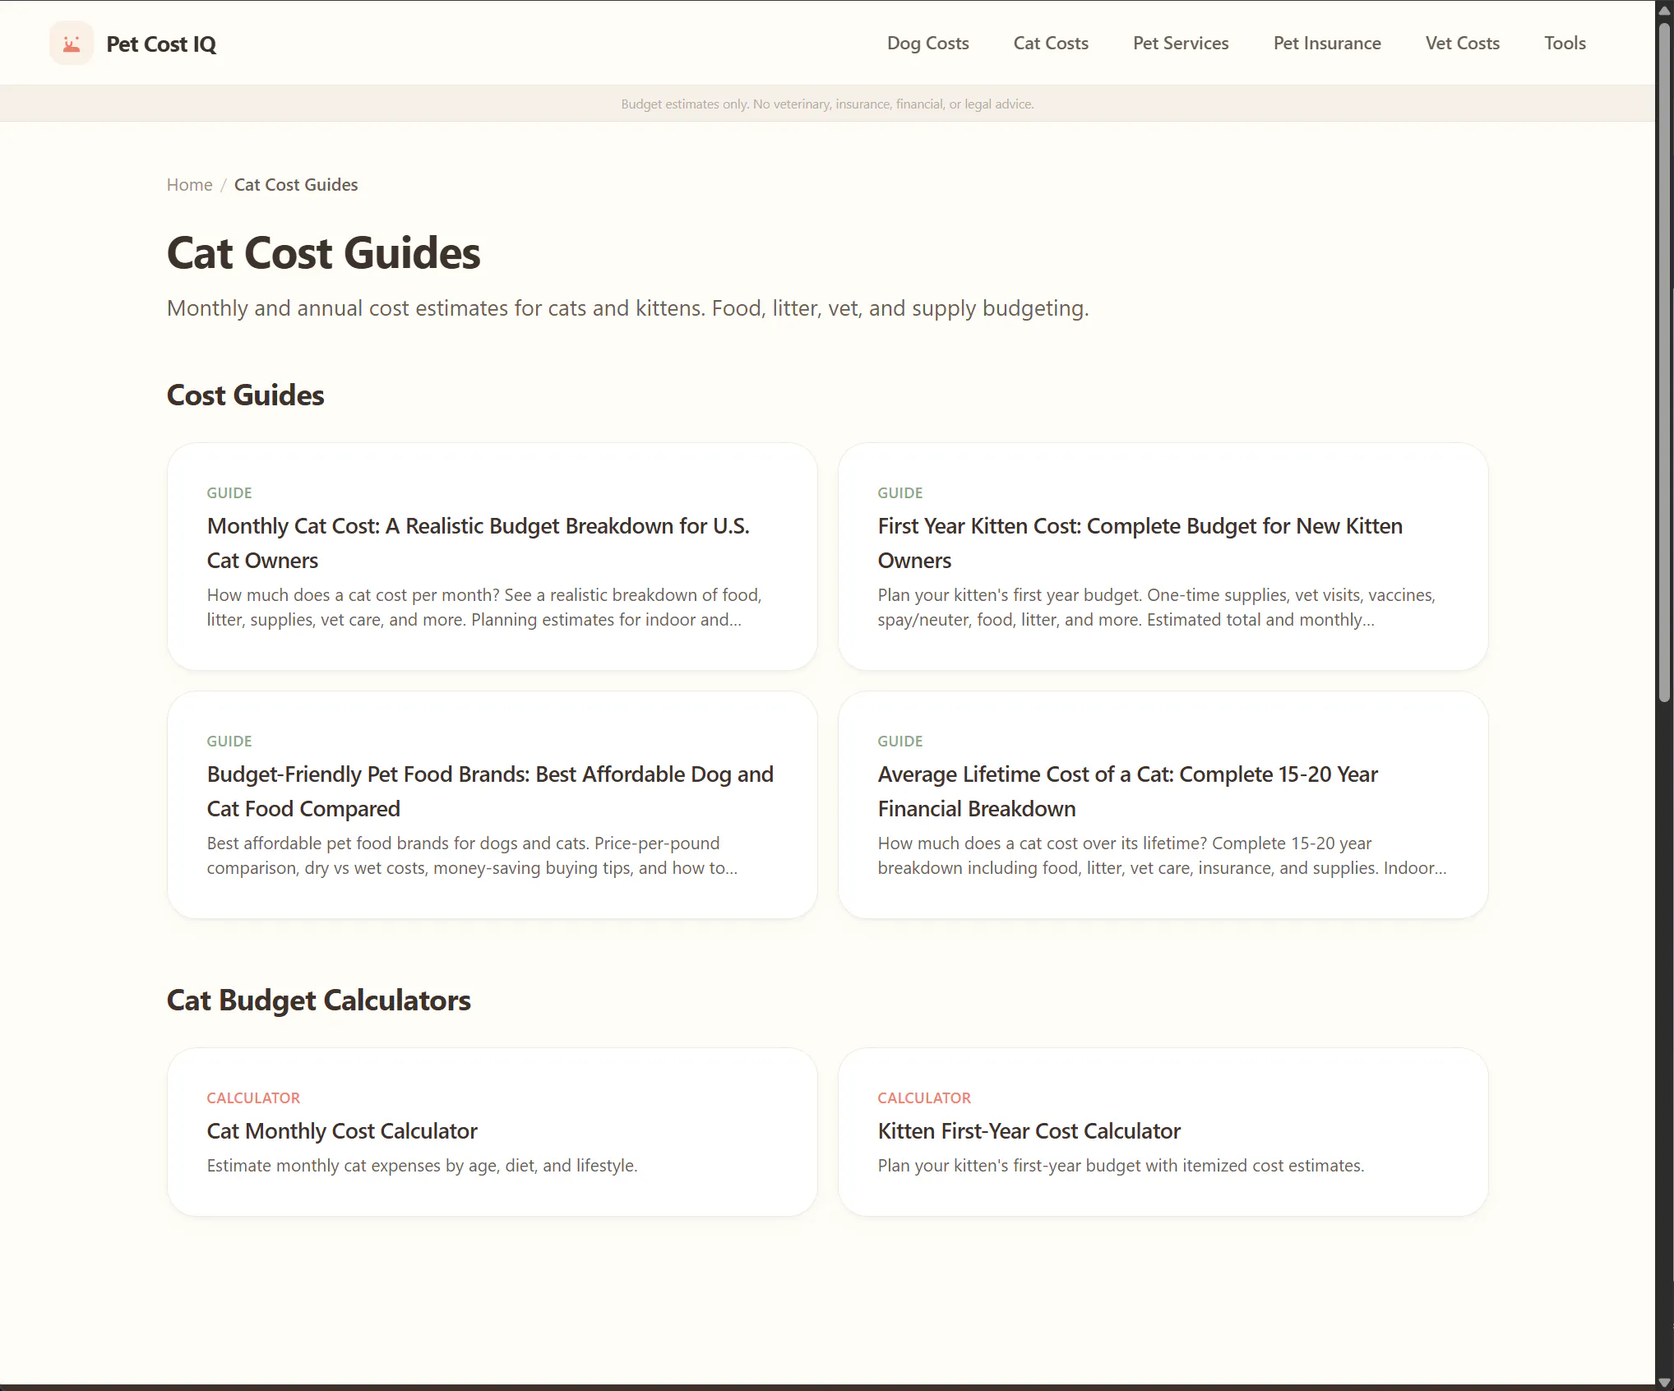This screenshot has height=1391, width=1674.
Task: Click the scrollbar down arrow
Action: coord(1665,1382)
